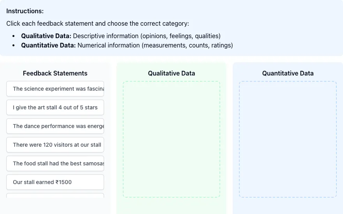The image size is (343, 214).
Task: Click the bold 'Qualitative Data:' label in instructions
Action: point(46,36)
